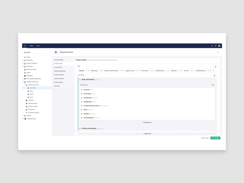
Task: Select Enrichment models in the sidebar tree
Action: point(34,113)
